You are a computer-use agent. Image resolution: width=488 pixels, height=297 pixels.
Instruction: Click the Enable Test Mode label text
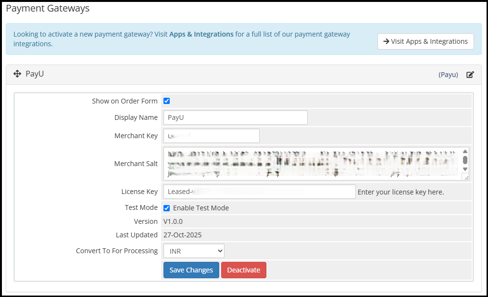coord(201,208)
